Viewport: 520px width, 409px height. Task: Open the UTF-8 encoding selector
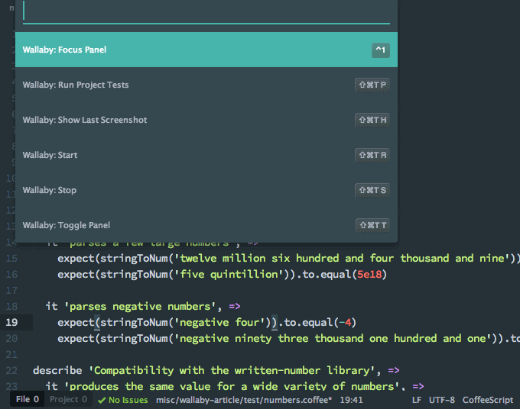click(x=442, y=400)
